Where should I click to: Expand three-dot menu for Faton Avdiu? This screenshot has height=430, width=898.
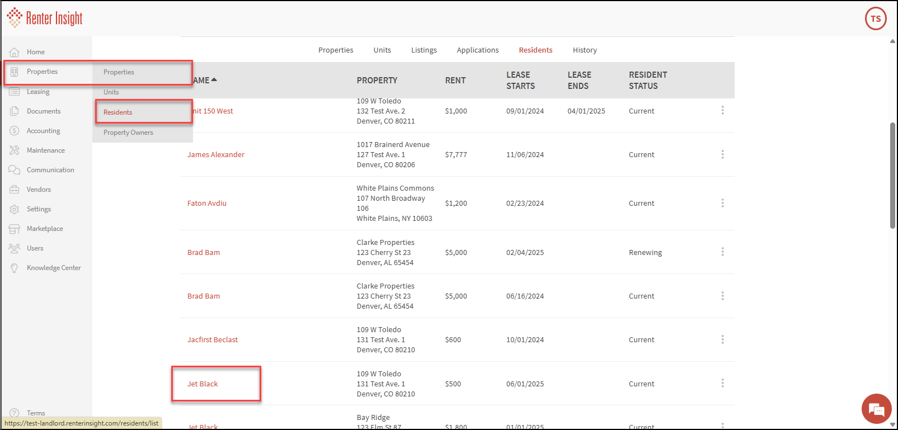(722, 203)
